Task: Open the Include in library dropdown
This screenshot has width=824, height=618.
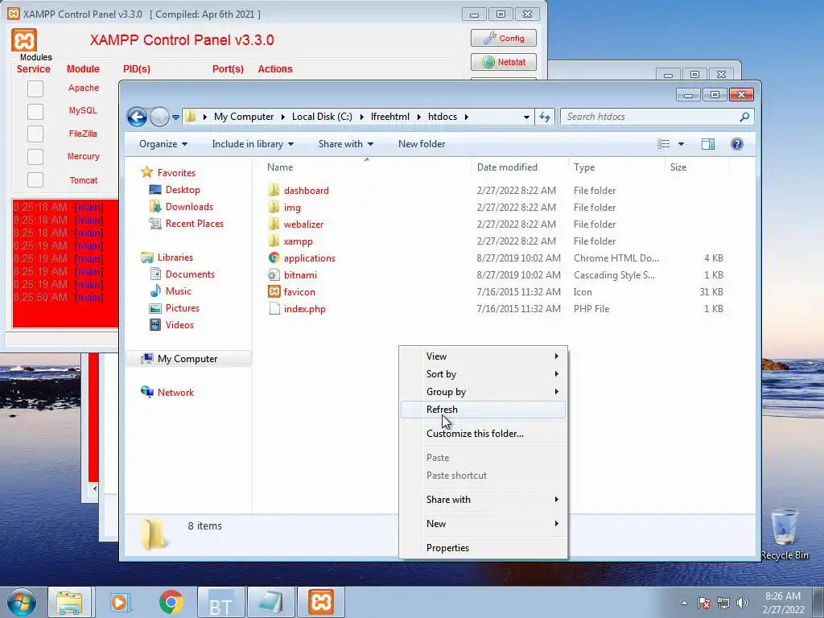Action: (253, 144)
